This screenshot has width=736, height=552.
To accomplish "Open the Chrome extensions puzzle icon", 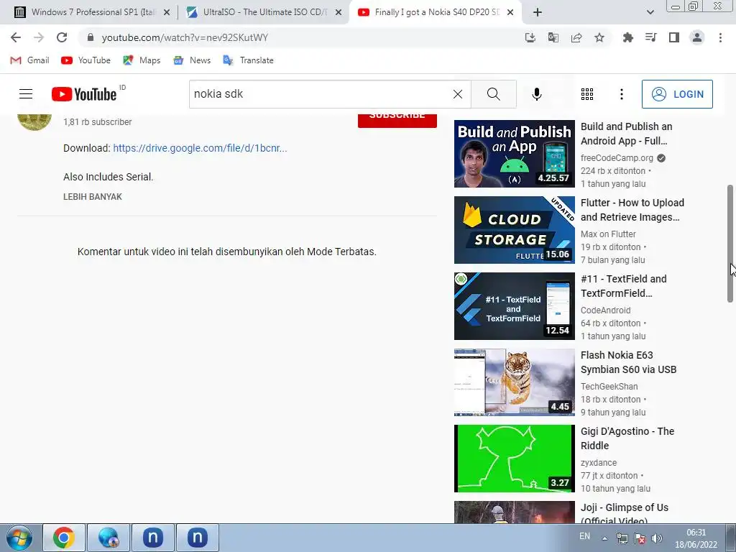I will (x=627, y=37).
